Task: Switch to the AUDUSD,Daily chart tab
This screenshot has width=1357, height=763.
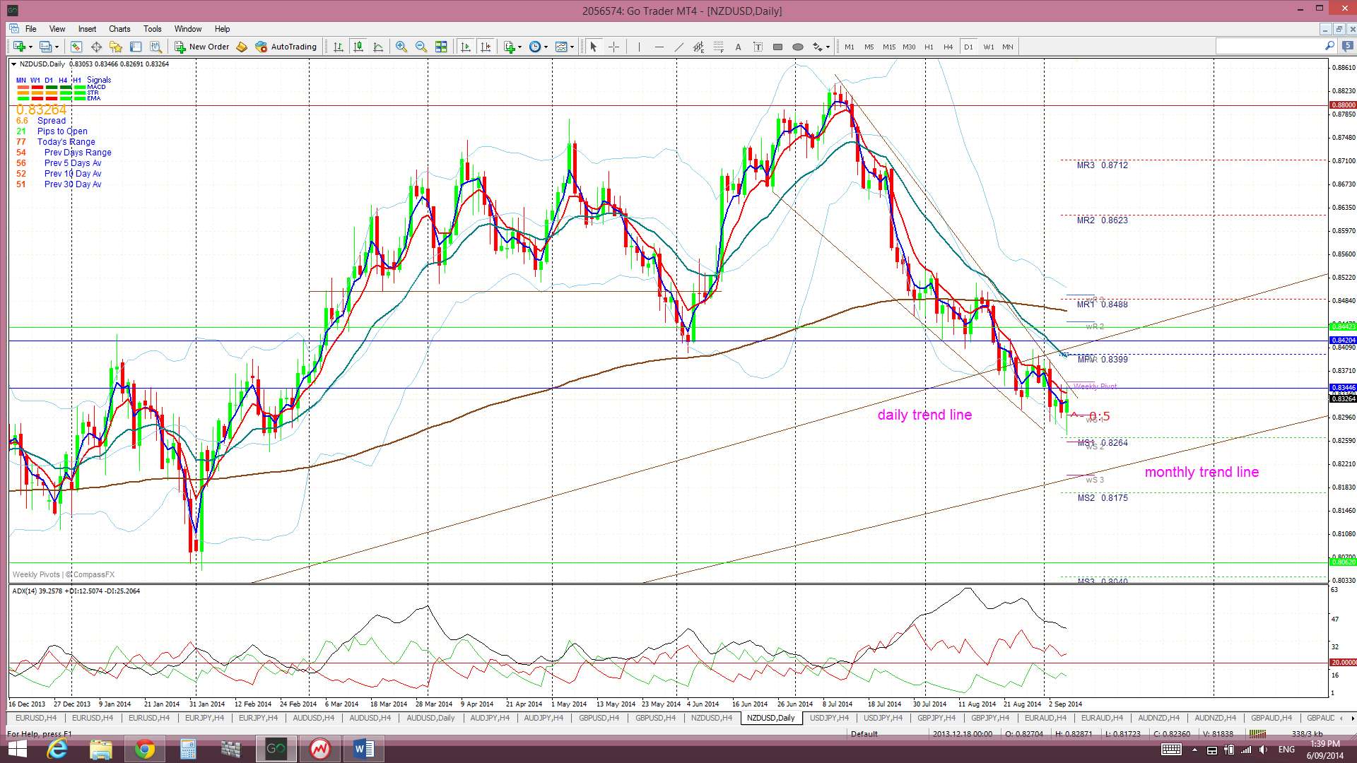Action: [x=430, y=718]
